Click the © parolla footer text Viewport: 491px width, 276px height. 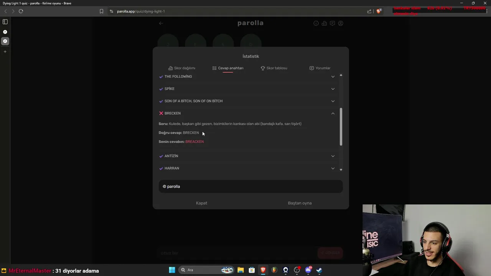(171, 186)
